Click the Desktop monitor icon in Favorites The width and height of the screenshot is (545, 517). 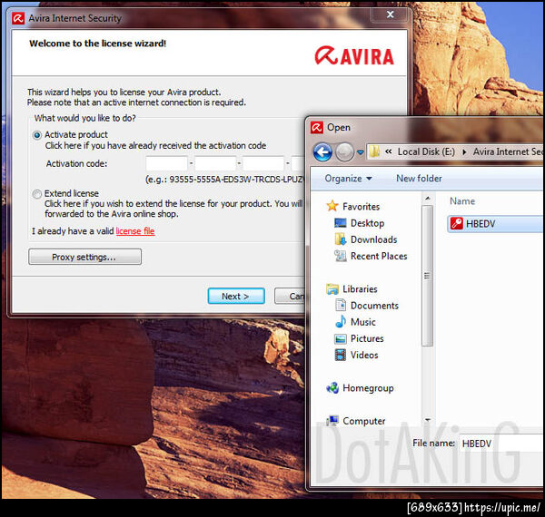tap(340, 223)
